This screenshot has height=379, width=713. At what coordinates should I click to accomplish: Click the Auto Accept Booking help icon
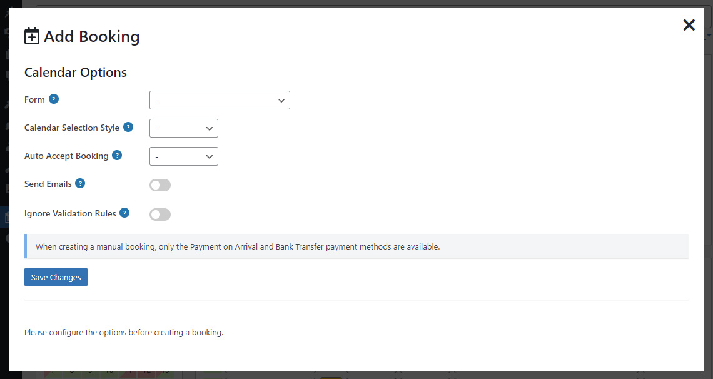[x=117, y=155]
